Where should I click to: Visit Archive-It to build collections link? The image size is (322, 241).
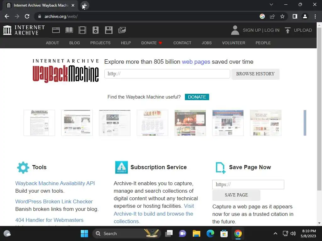153,214
